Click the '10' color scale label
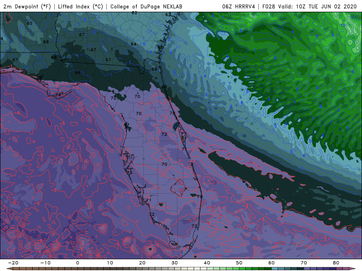The image size is (362, 271). pyautogui.click(x=110, y=263)
